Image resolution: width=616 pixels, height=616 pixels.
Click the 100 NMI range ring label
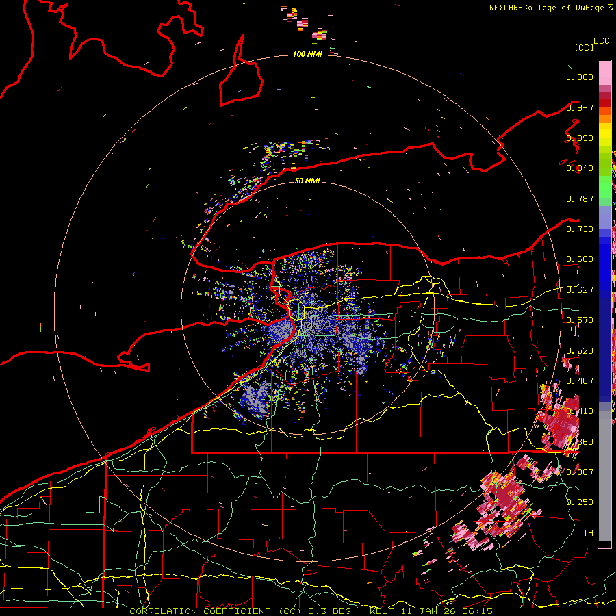307,54
